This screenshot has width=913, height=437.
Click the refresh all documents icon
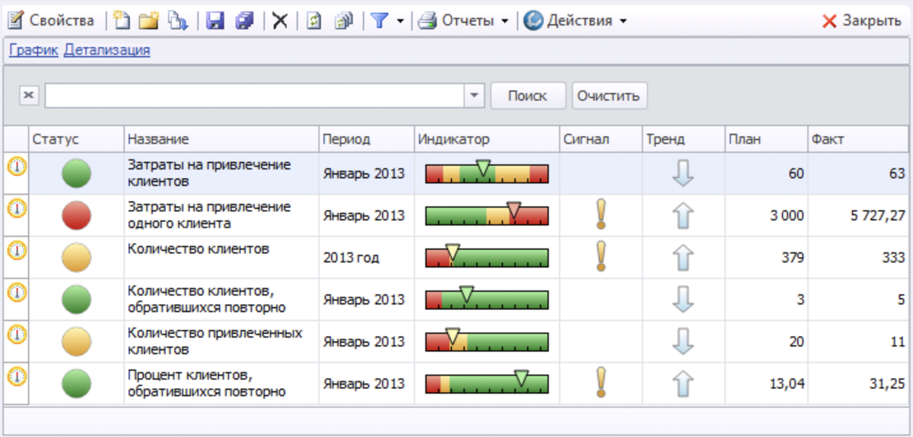click(344, 21)
